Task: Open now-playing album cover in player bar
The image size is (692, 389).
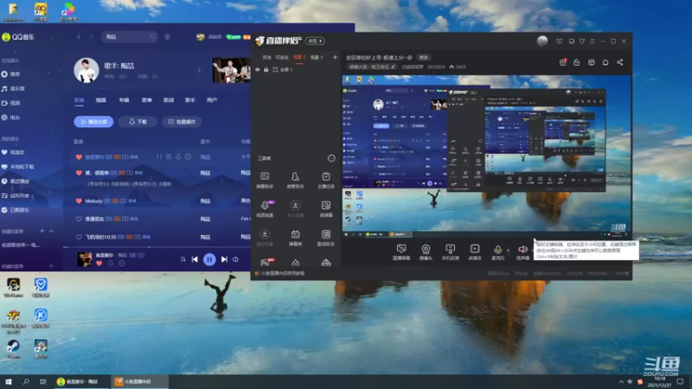Action: 84,258
